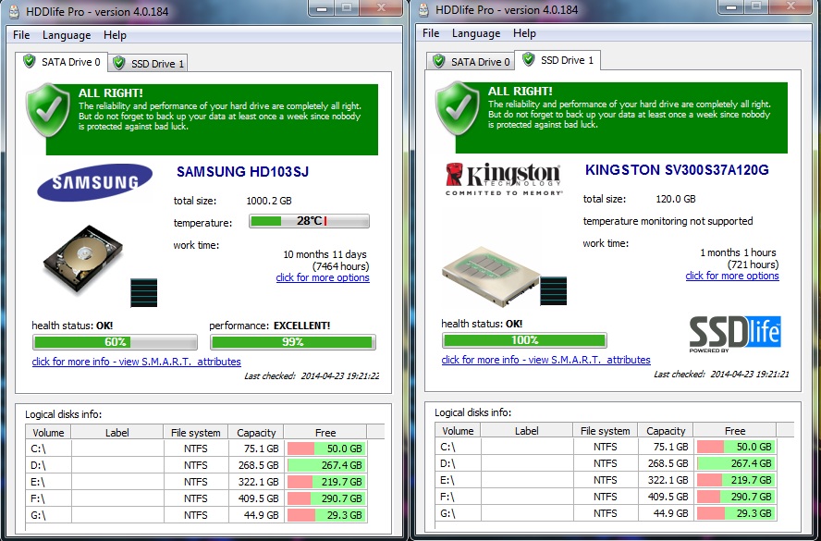Select SSD Drive 1 tab in left window
The height and width of the screenshot is (541, 821).
tap(148, 64)
